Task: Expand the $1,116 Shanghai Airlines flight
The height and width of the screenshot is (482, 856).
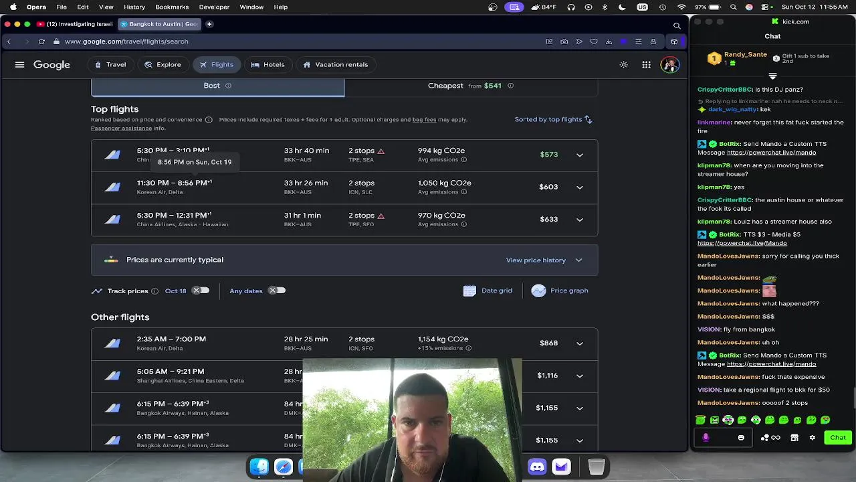Action: [580, 376]
